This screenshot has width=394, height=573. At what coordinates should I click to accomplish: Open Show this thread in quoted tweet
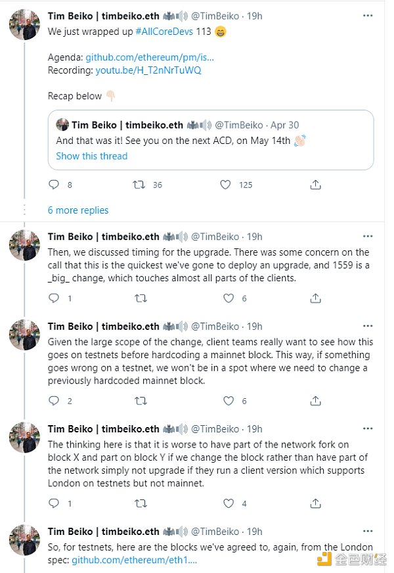click(91, 156)
